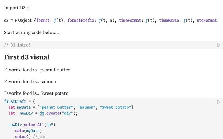This screenshot has width=223, height=139.
Task: Run the firstDraft cell play icon
Action: coord(218,102)
